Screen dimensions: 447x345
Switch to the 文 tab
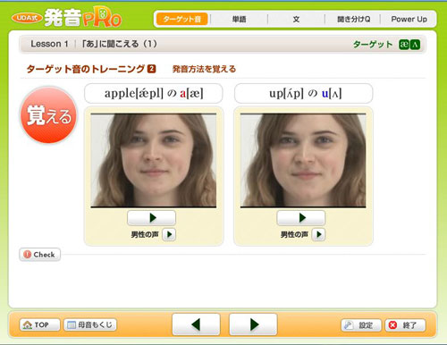coord(296,20)
